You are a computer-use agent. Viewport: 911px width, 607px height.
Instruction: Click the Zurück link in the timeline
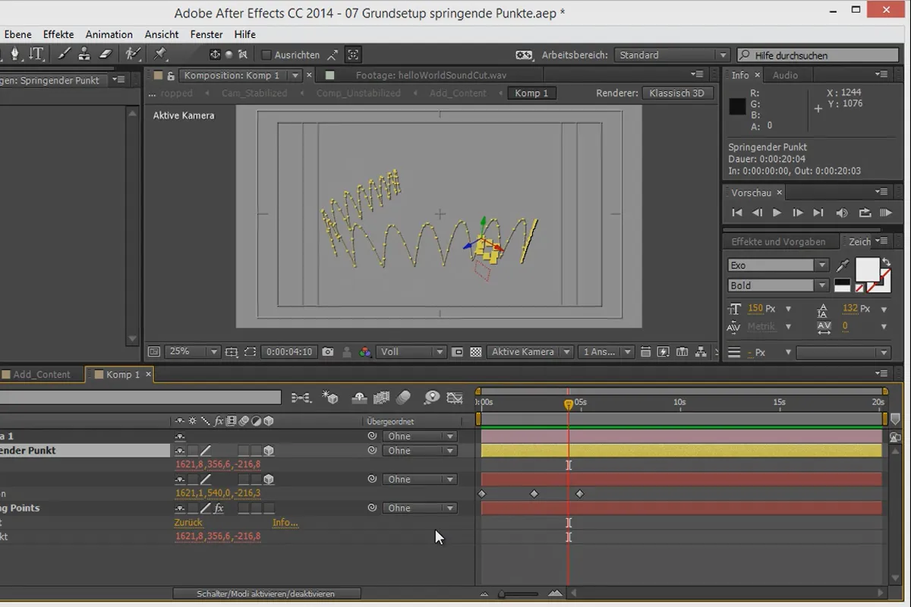coord(188,523)
